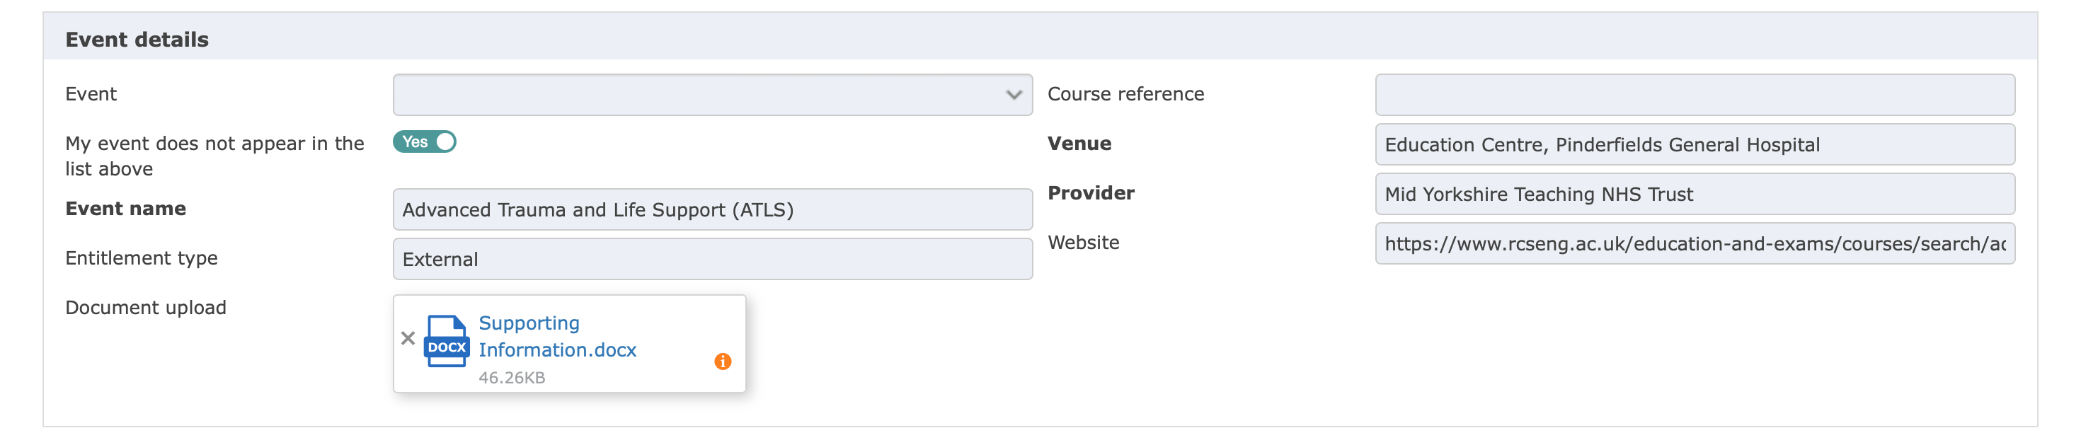Click the Document upload label
2081x440 pixels.
click(x=145, y=308)
